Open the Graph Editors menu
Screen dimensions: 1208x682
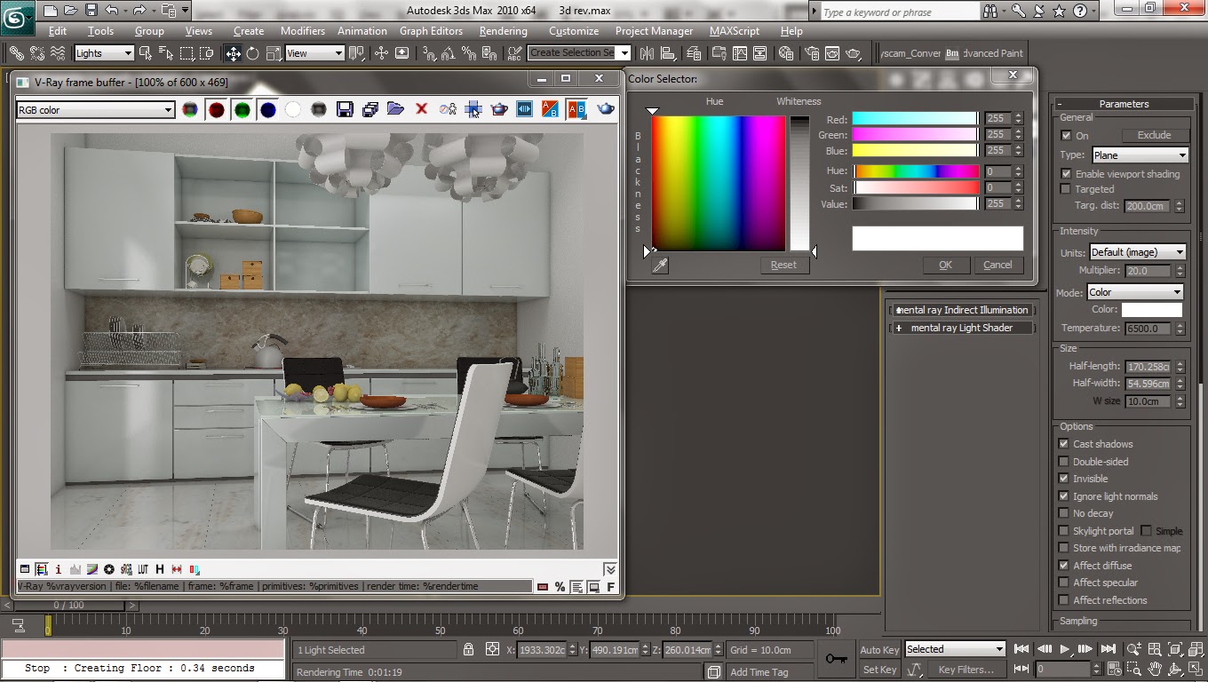pyautogui.click(x=431, y=31)
